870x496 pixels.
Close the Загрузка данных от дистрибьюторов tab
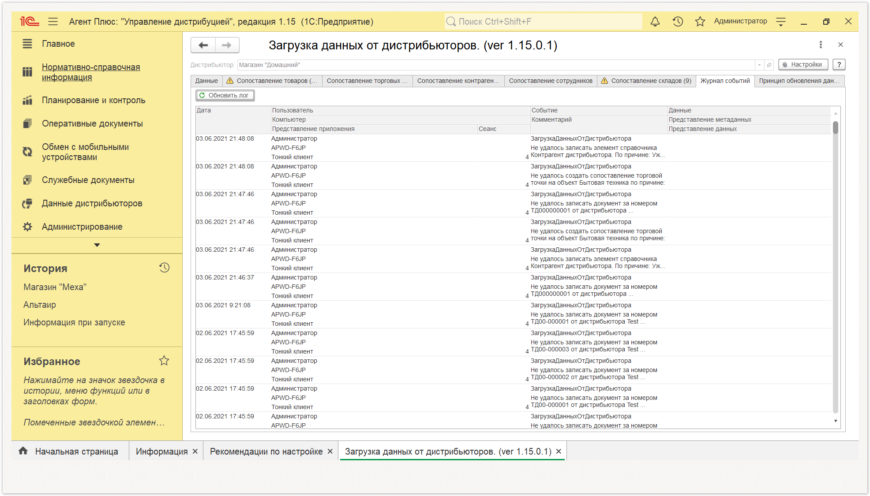click(x=559, y=451)
